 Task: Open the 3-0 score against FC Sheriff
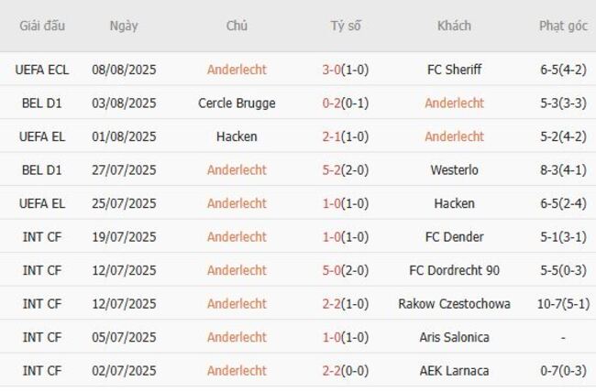tap(345, 70)
